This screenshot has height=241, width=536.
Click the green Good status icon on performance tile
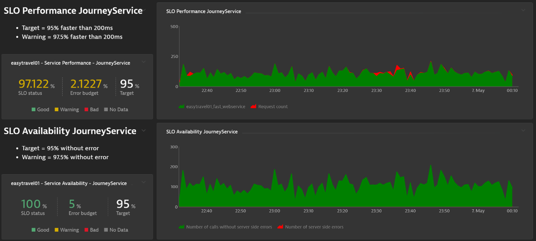(34, 109)
